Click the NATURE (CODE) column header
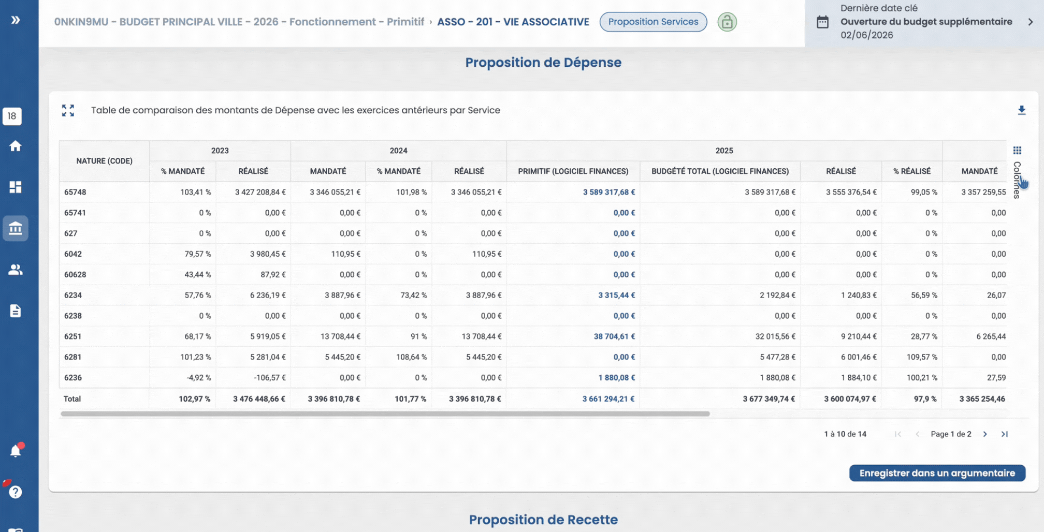 coord(104,161)
